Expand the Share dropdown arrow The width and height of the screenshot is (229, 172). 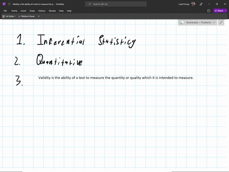[226, 11]
